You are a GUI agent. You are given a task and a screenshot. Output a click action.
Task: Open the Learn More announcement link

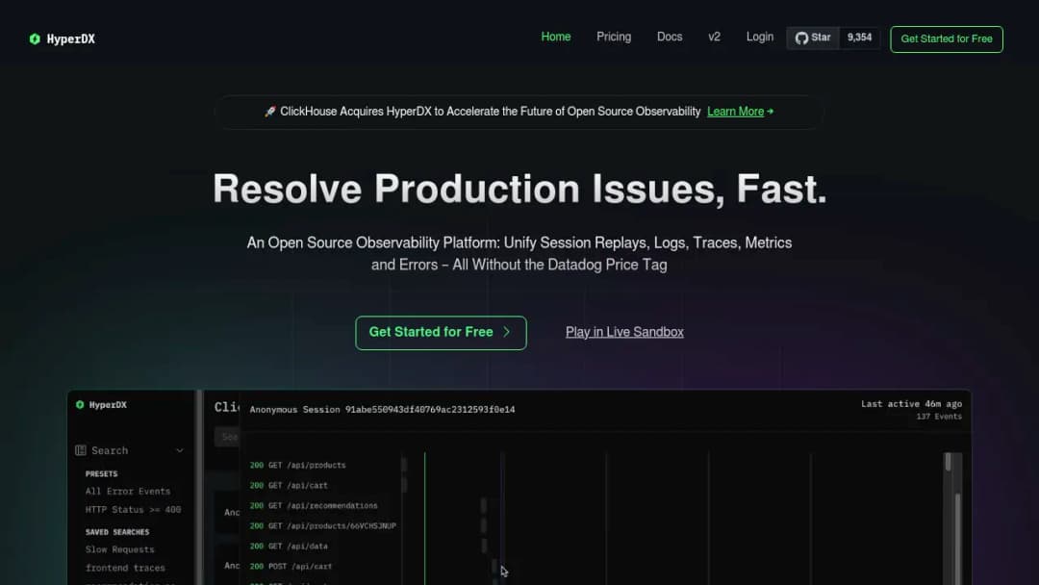coord(735,112)
